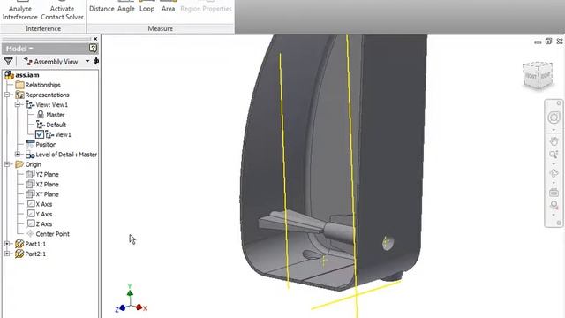This screenshot has height=318, width=565.
Task: Click the Center Point icon
Action: [x=30, y=234]
